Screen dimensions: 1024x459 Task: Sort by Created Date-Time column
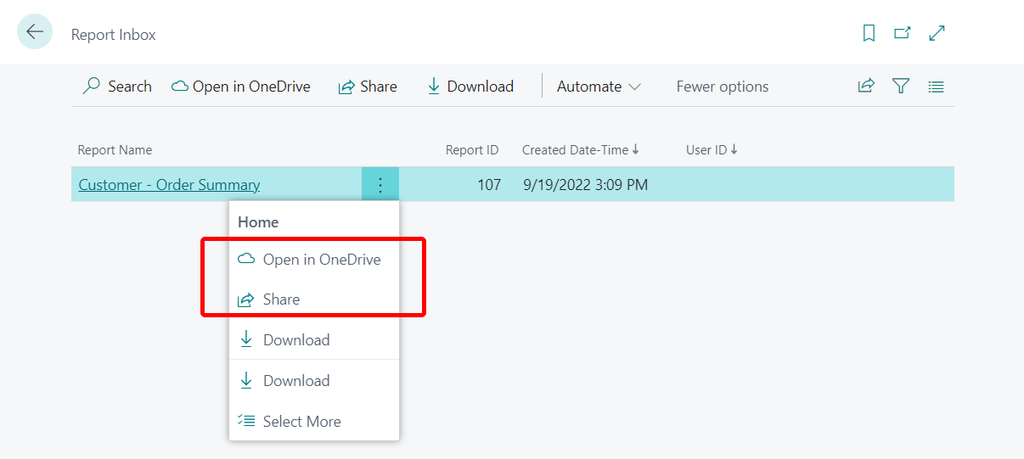click(x=580, y=150)
